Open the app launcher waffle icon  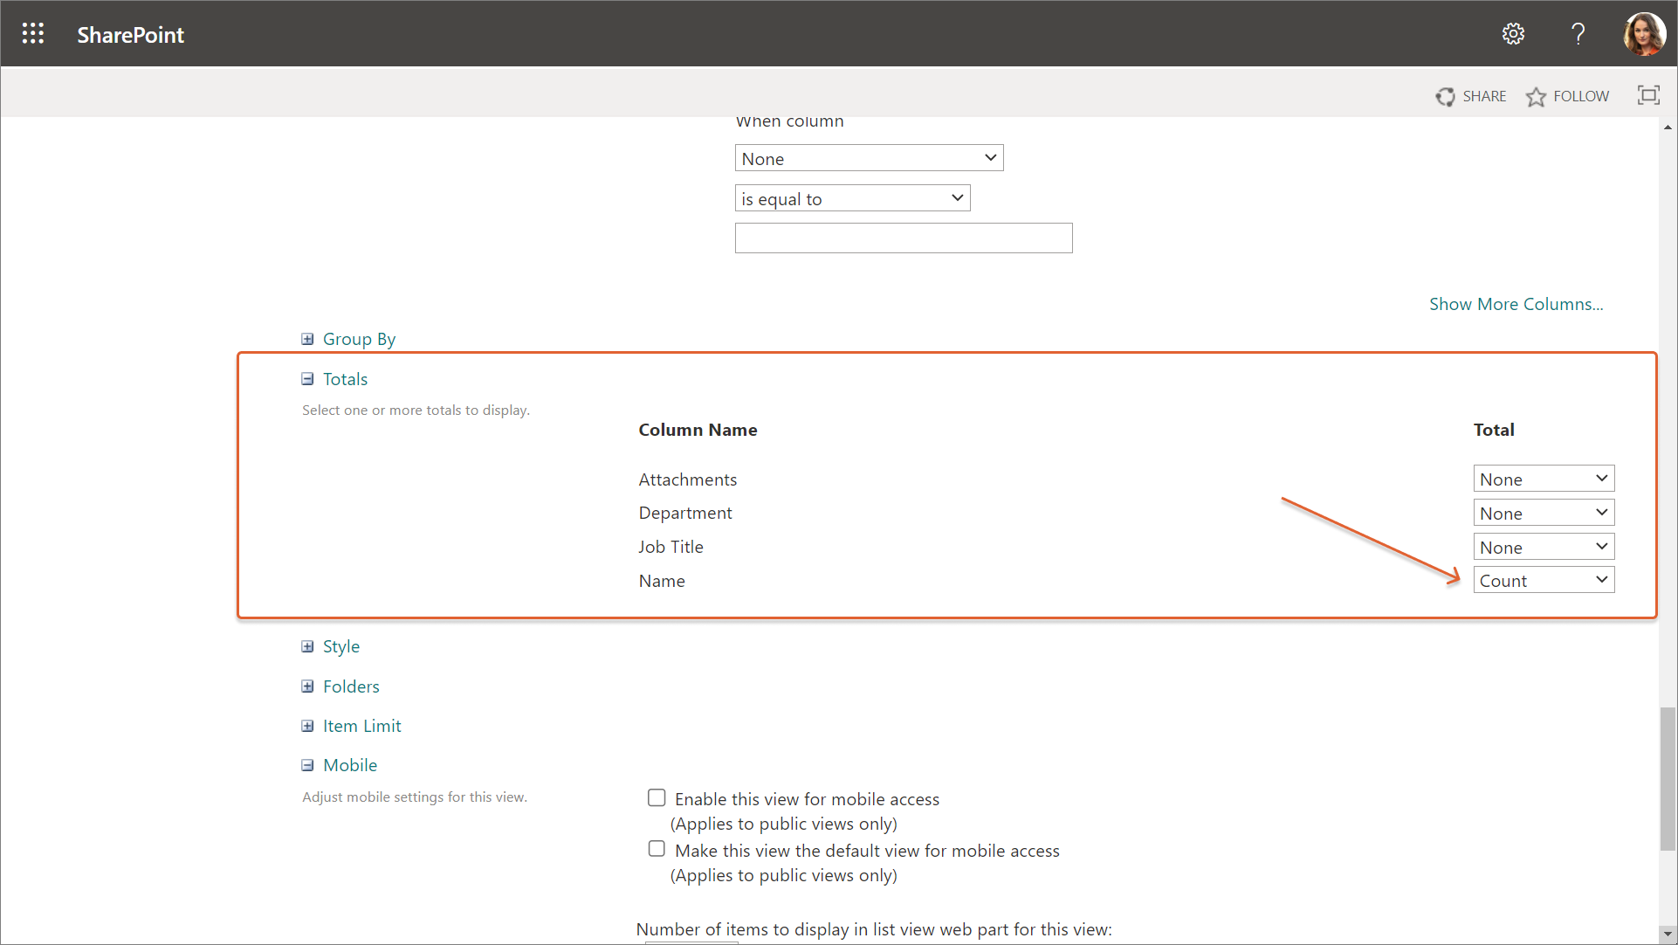pyautogui.click(x=33, y=34)
